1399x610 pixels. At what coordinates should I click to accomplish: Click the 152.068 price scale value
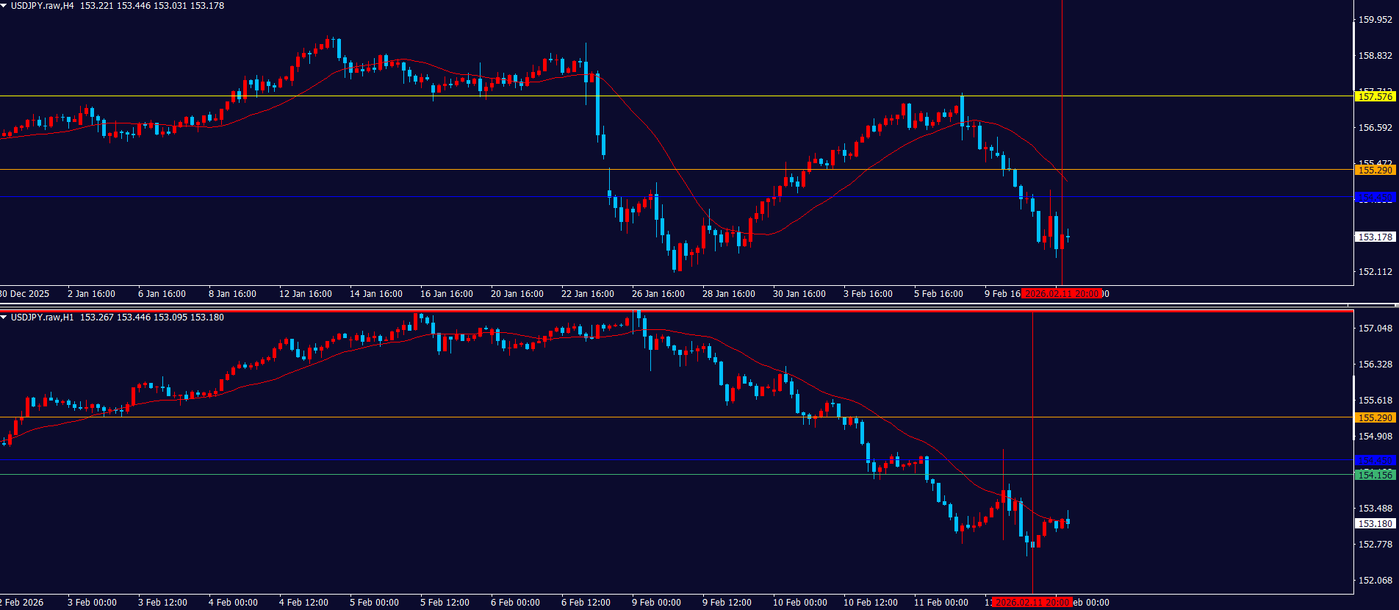click(x=1375, y=580)
